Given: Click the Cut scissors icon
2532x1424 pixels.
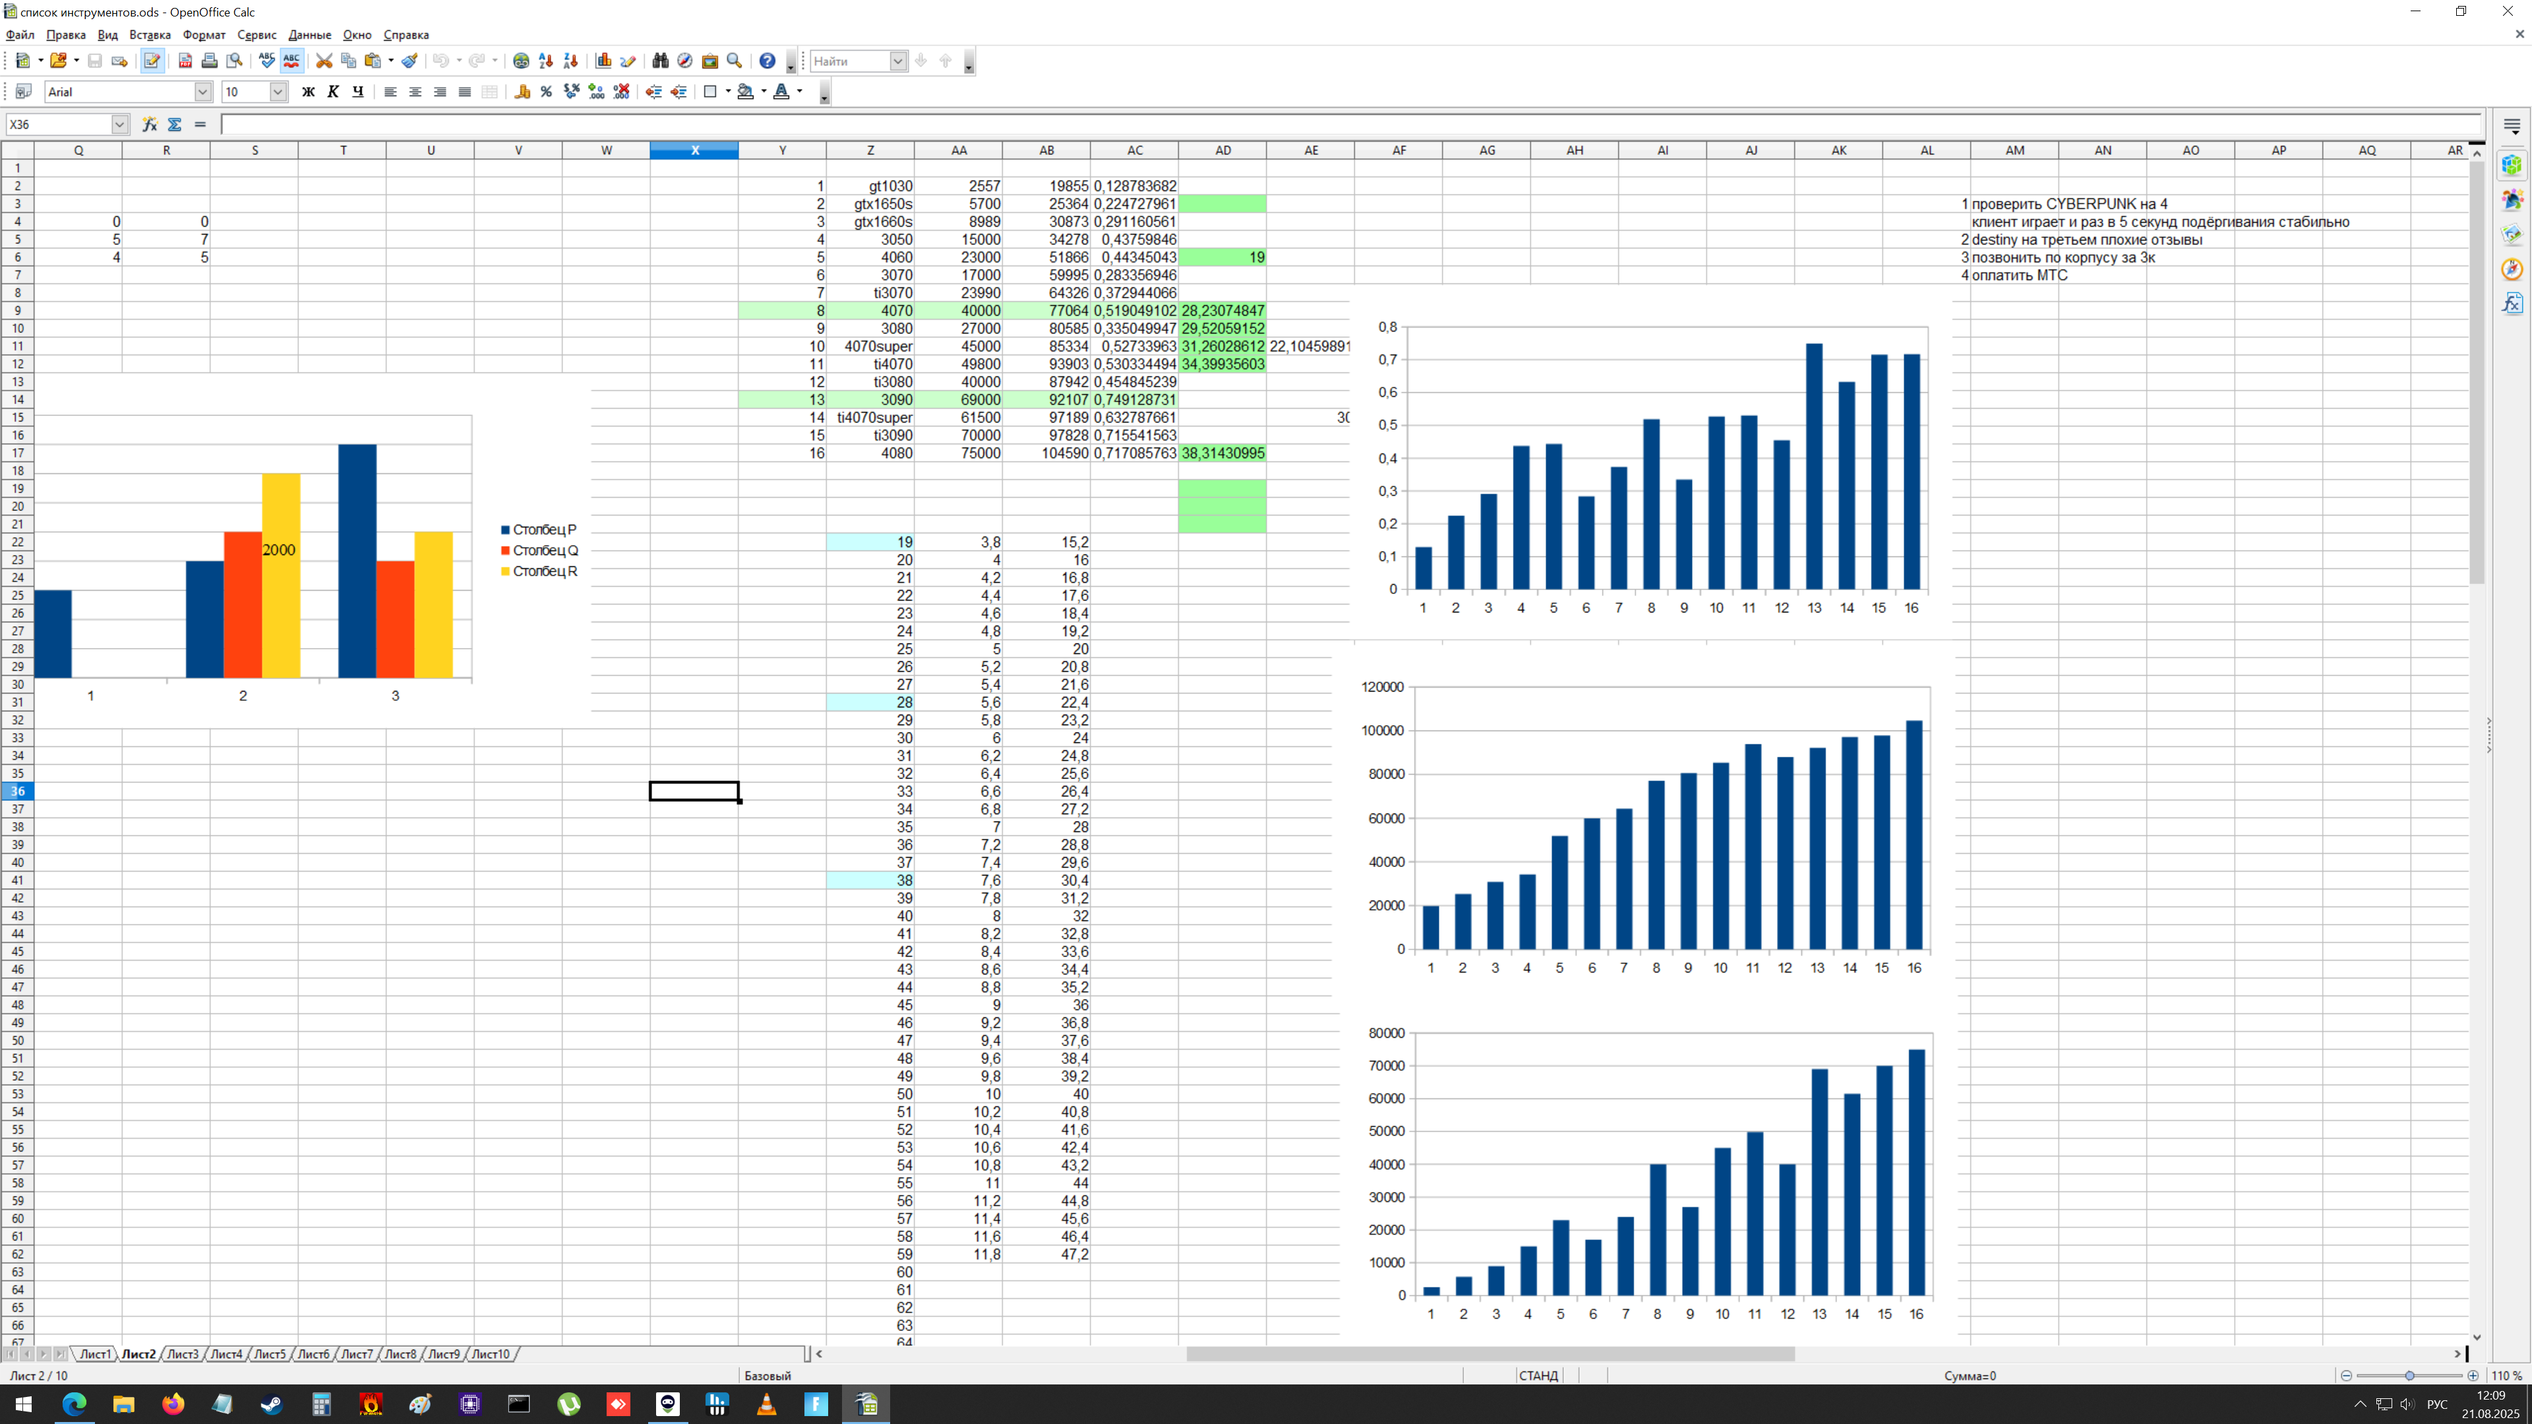Looking at the screenshot, I should [323, 61].
